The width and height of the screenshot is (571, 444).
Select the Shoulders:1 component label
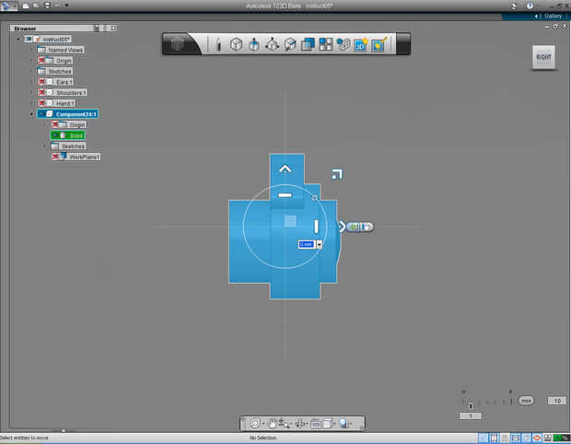(x=72, y=93)
